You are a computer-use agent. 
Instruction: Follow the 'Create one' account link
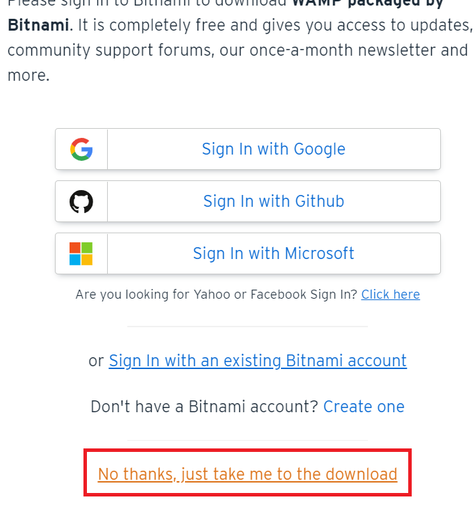[x=364, y=407]
